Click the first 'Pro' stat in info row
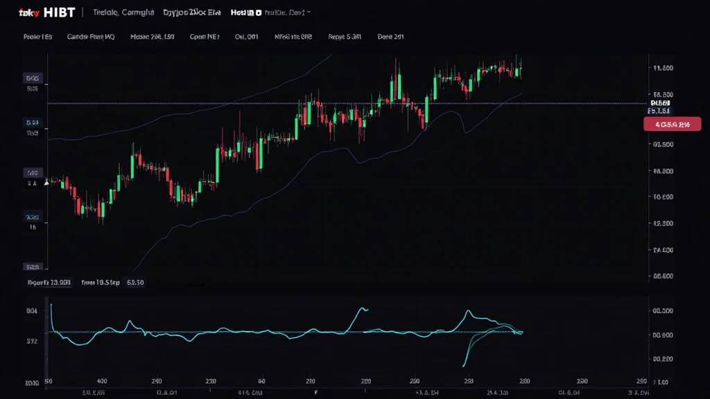The height and width of the screenshot is (399, 710). pos(37,37)
